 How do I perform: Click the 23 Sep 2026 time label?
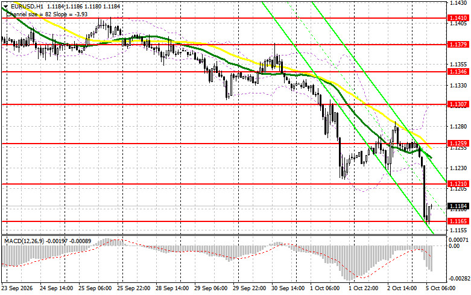[x=17, y=288]
